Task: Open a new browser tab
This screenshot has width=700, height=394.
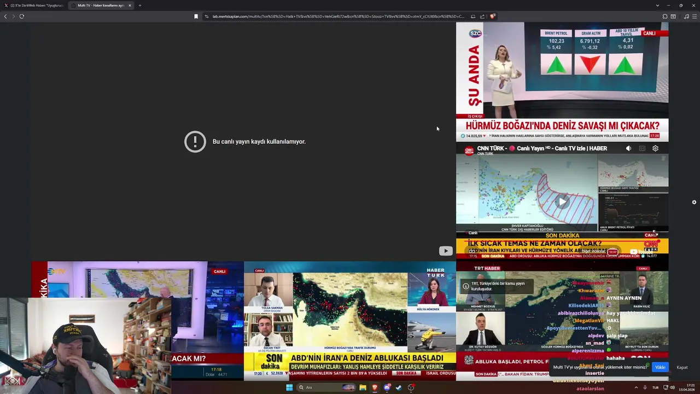Action: pos(140,5)
